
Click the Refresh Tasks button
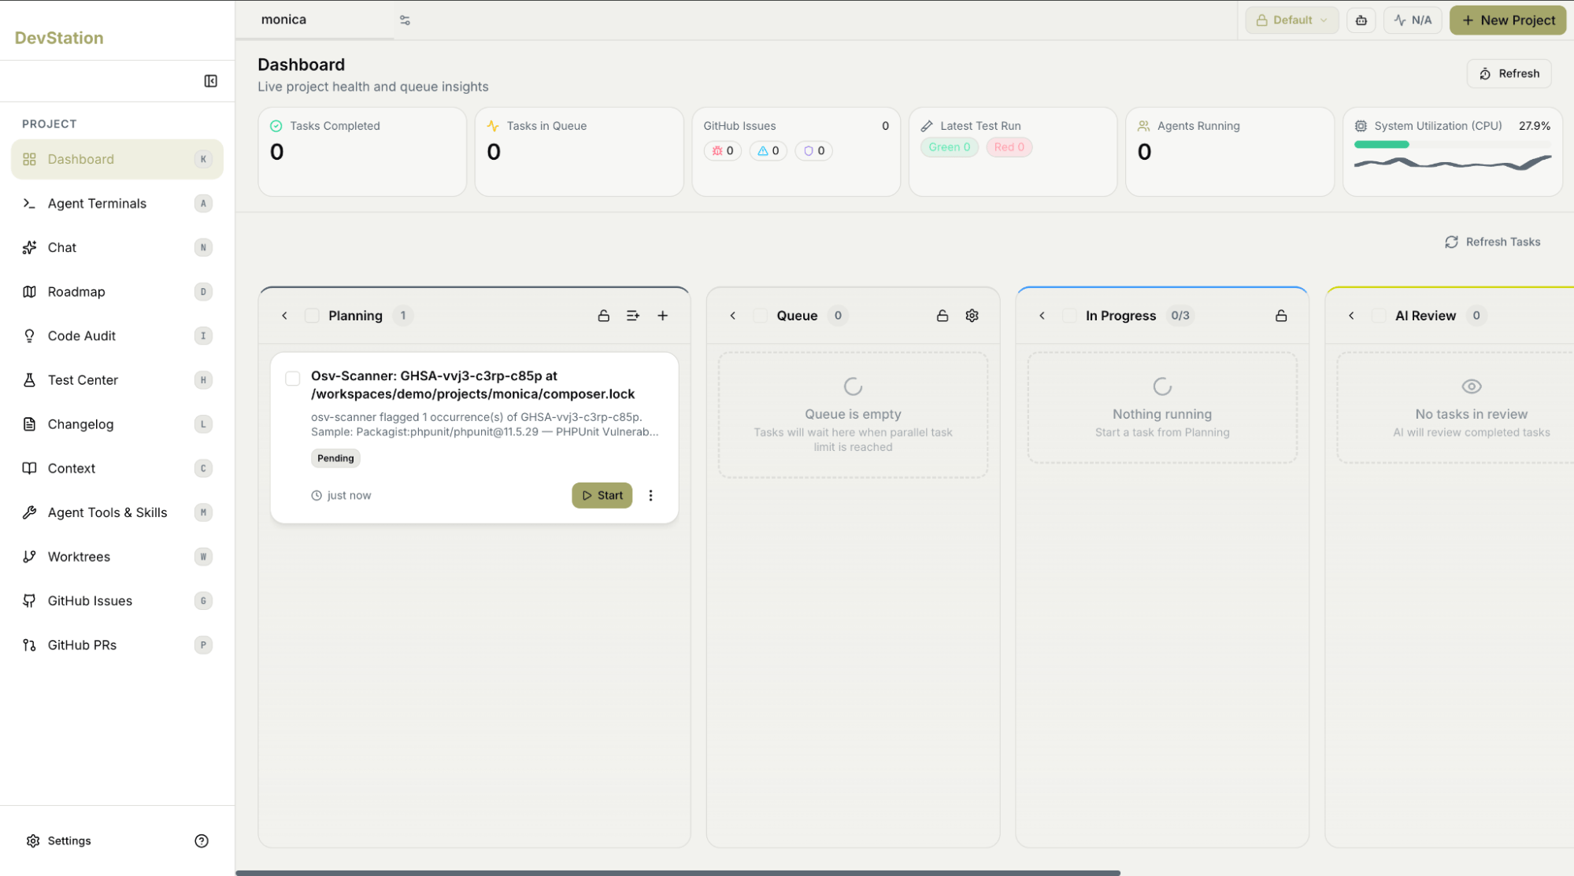tap(1492, 242)
